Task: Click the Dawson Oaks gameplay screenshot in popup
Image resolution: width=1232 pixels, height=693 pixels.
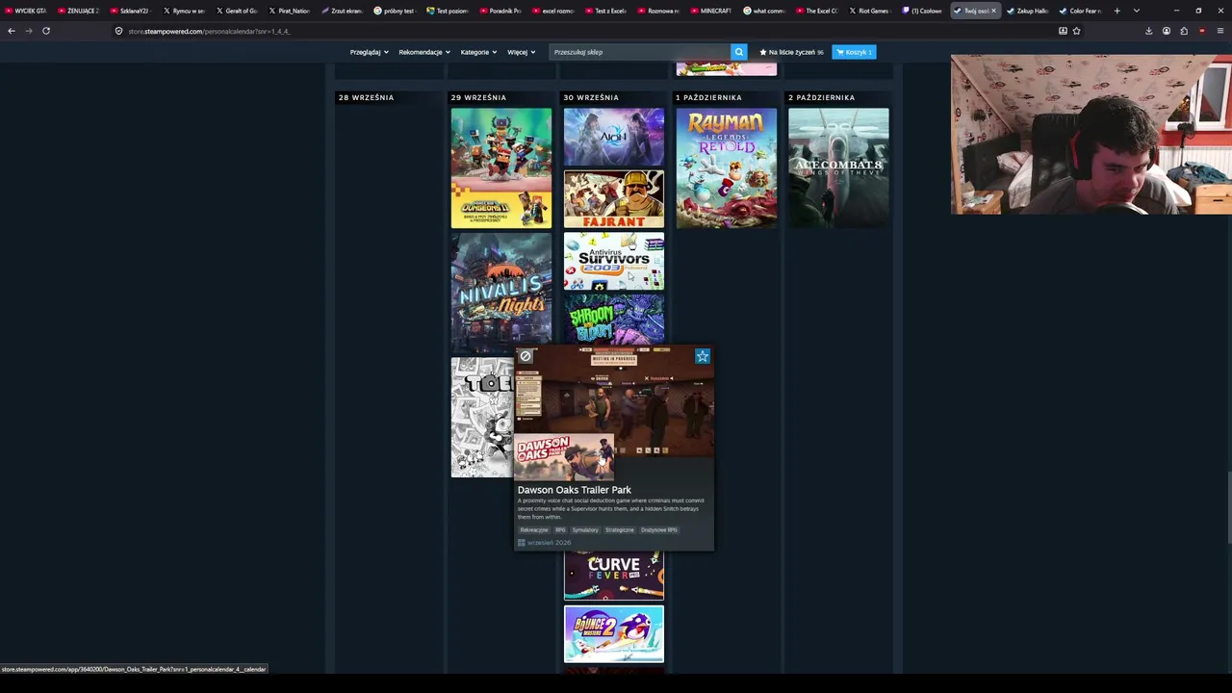Action: click(614, 401)
